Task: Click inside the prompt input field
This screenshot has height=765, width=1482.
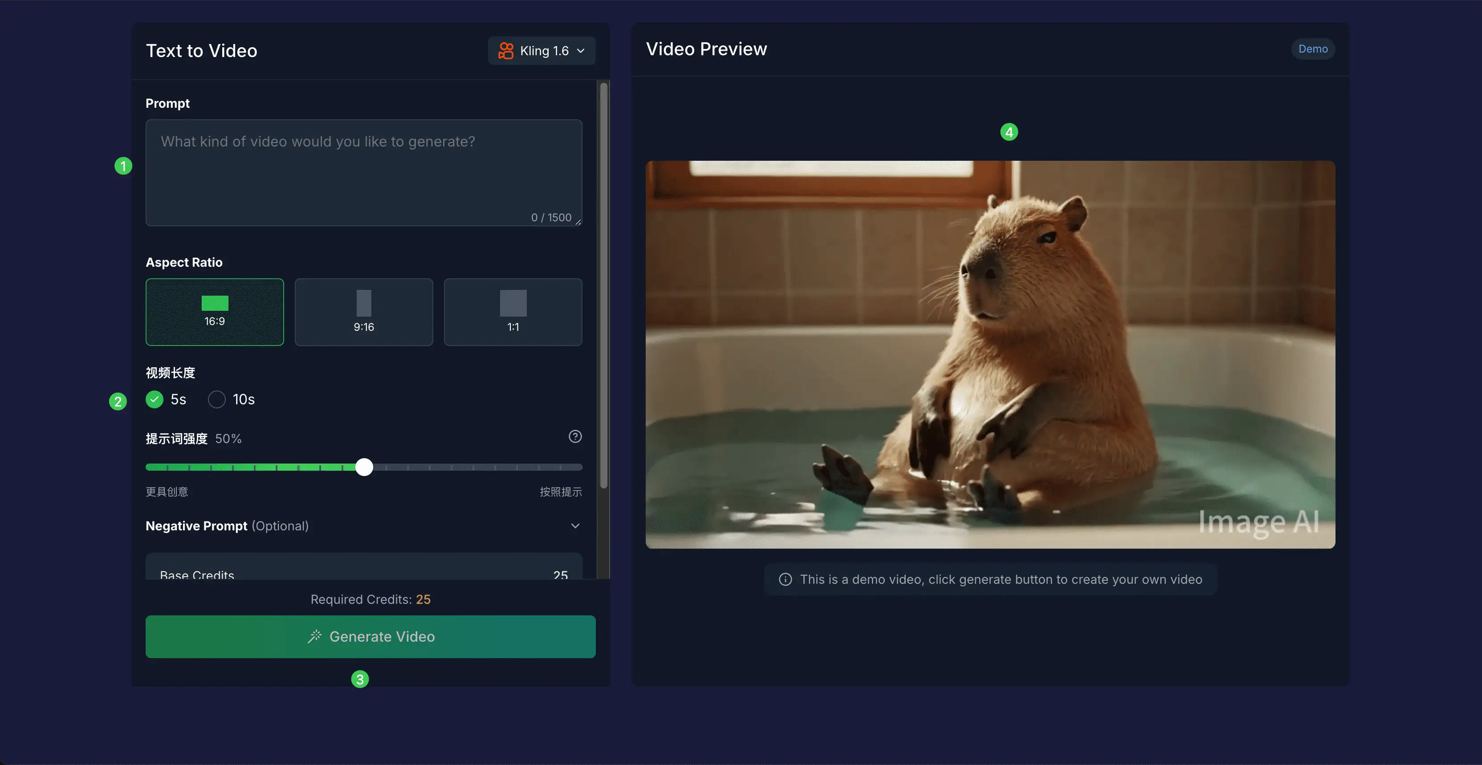Action: pos(363,173)
